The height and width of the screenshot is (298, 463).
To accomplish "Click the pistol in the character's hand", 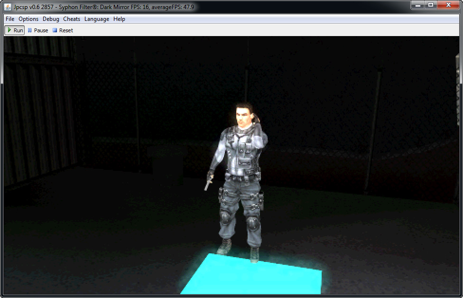I will [x=208, y=182].
